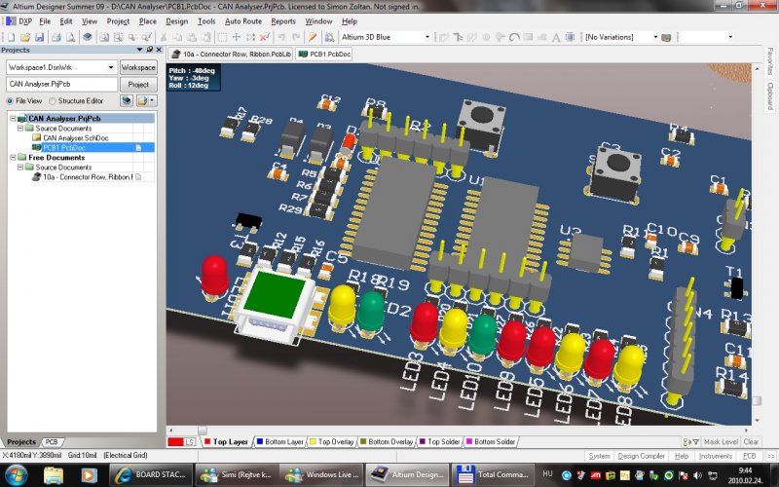Screen dimensions: 779x487
Task: Click the Browse Components library icon
Action: pos(329,37)
